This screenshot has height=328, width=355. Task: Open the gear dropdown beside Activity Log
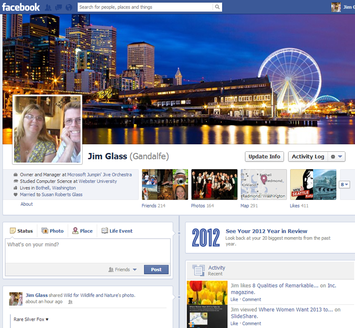pos(336,157)
